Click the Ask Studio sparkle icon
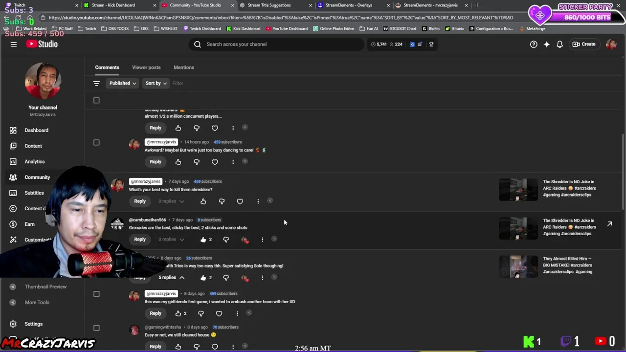 (546, 44)
